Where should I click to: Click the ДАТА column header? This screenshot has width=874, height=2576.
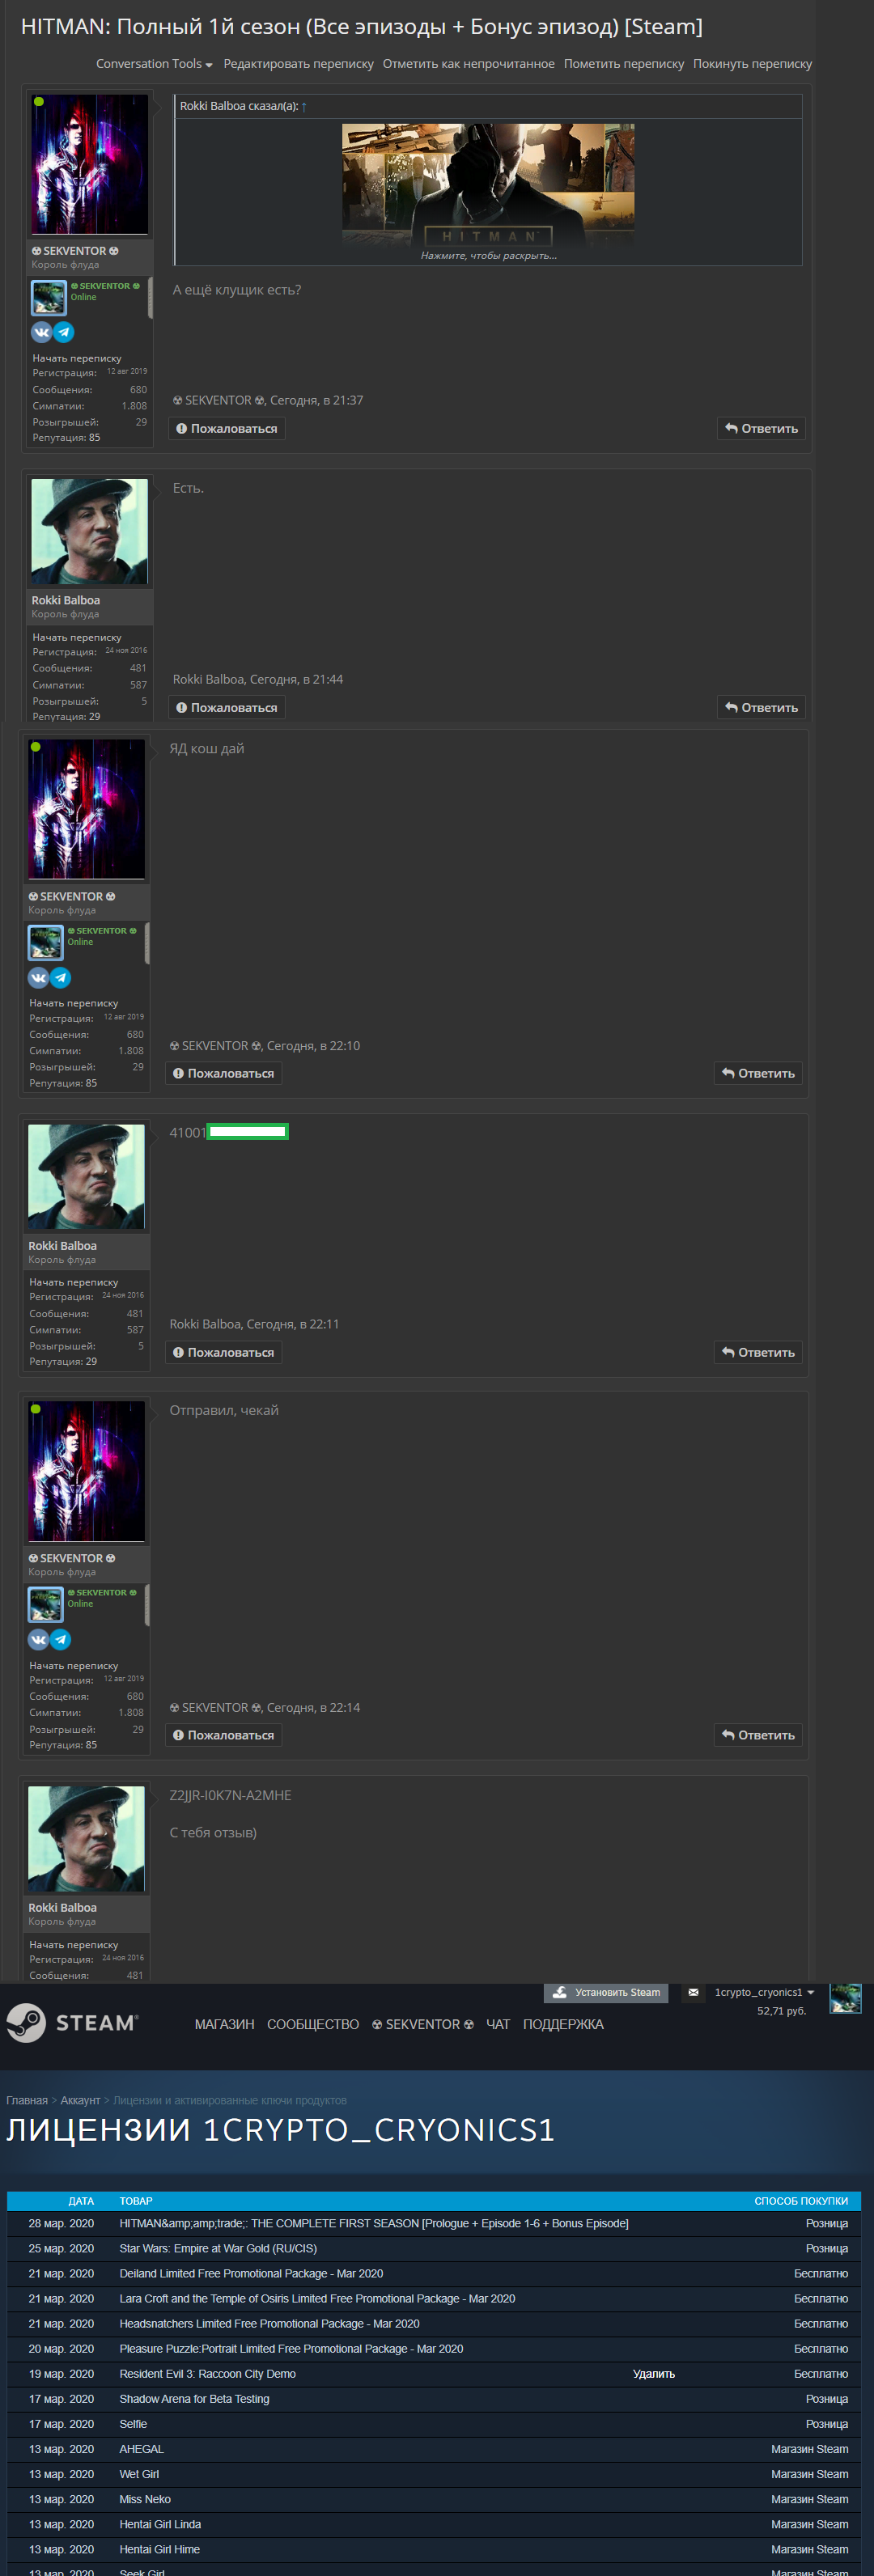pos(81,2201)
